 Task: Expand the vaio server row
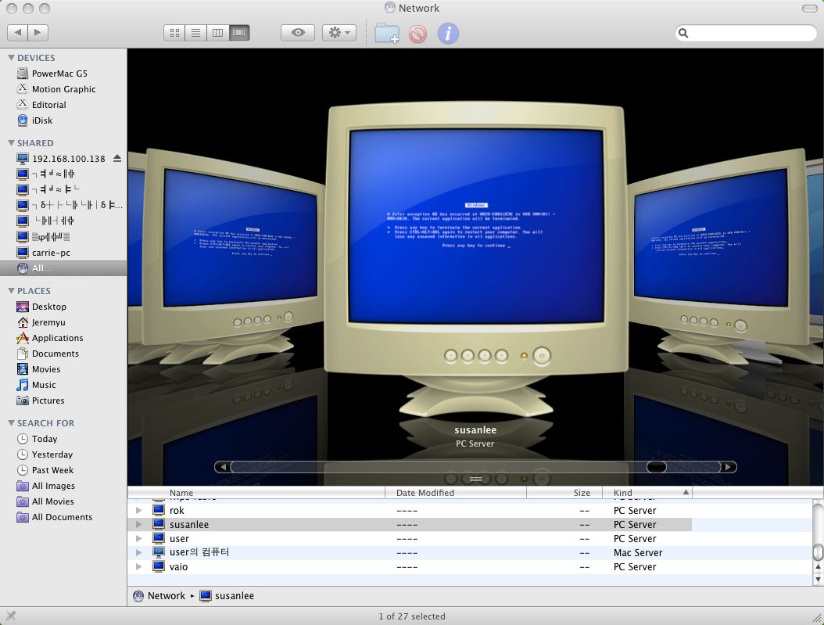tap(138, 566)
